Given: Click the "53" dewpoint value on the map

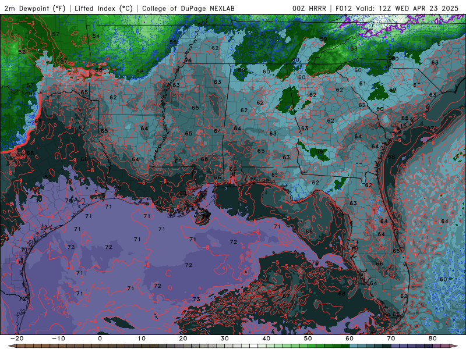Looking at the screenshot, I should tap(354, 49).
